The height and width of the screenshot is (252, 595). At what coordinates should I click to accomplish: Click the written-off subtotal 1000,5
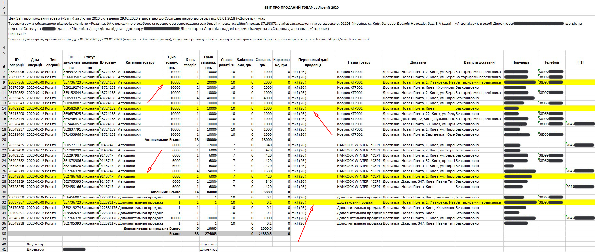[x=263, y=228]
